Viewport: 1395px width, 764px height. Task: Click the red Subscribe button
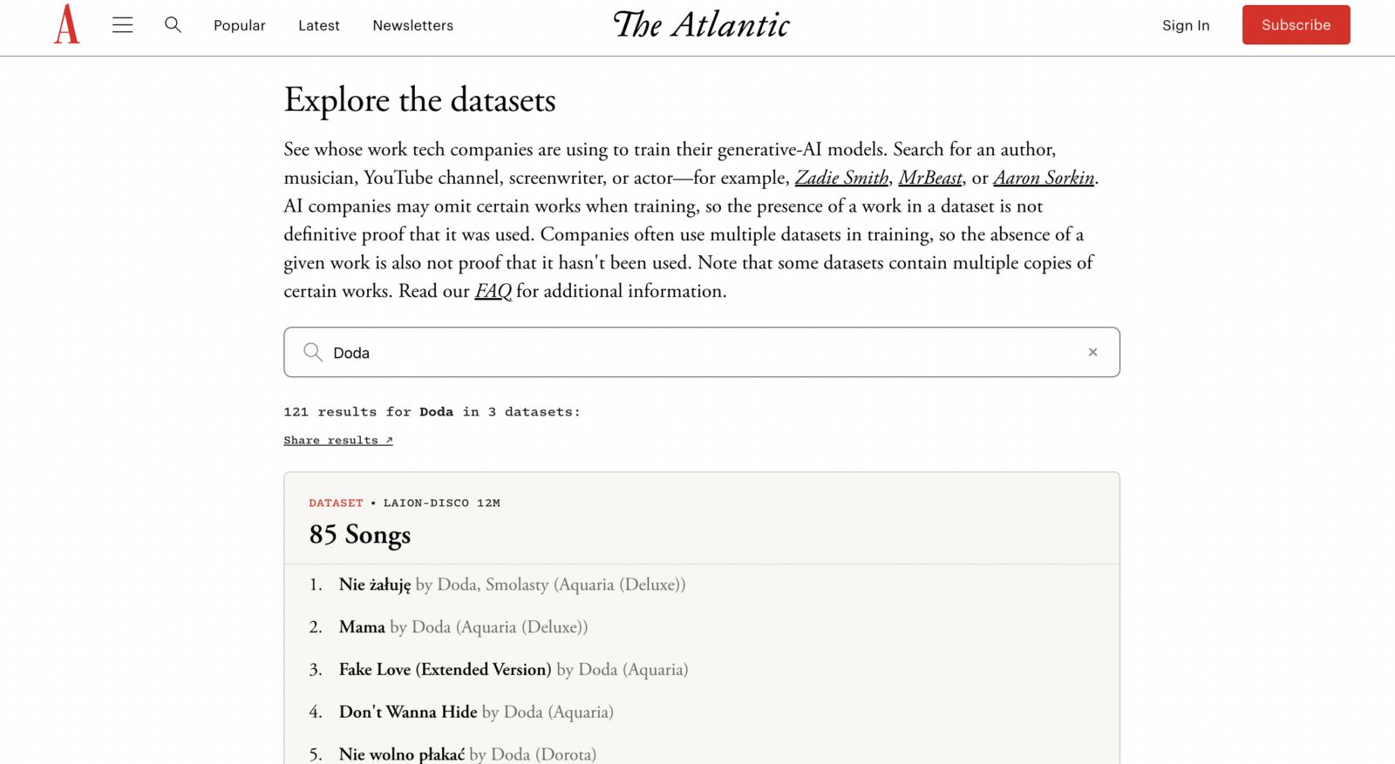pos(1296,24)
